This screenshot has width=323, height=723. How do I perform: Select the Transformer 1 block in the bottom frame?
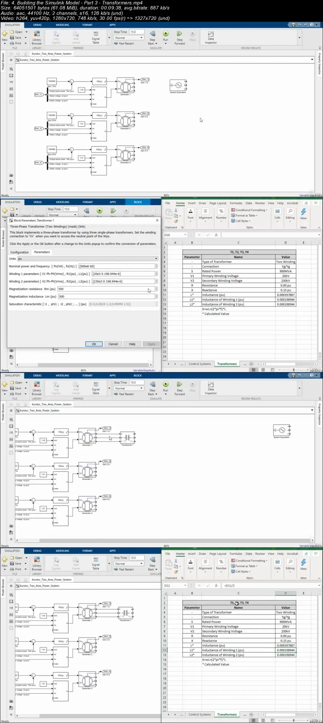[x=126, y=613]
